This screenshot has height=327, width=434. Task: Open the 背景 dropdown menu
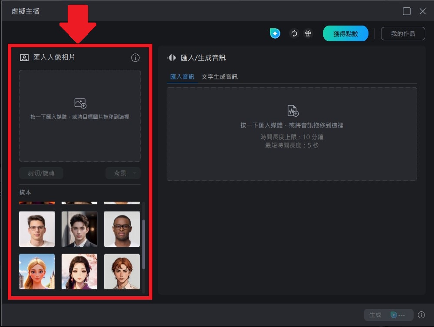click(x=123, y=173)
